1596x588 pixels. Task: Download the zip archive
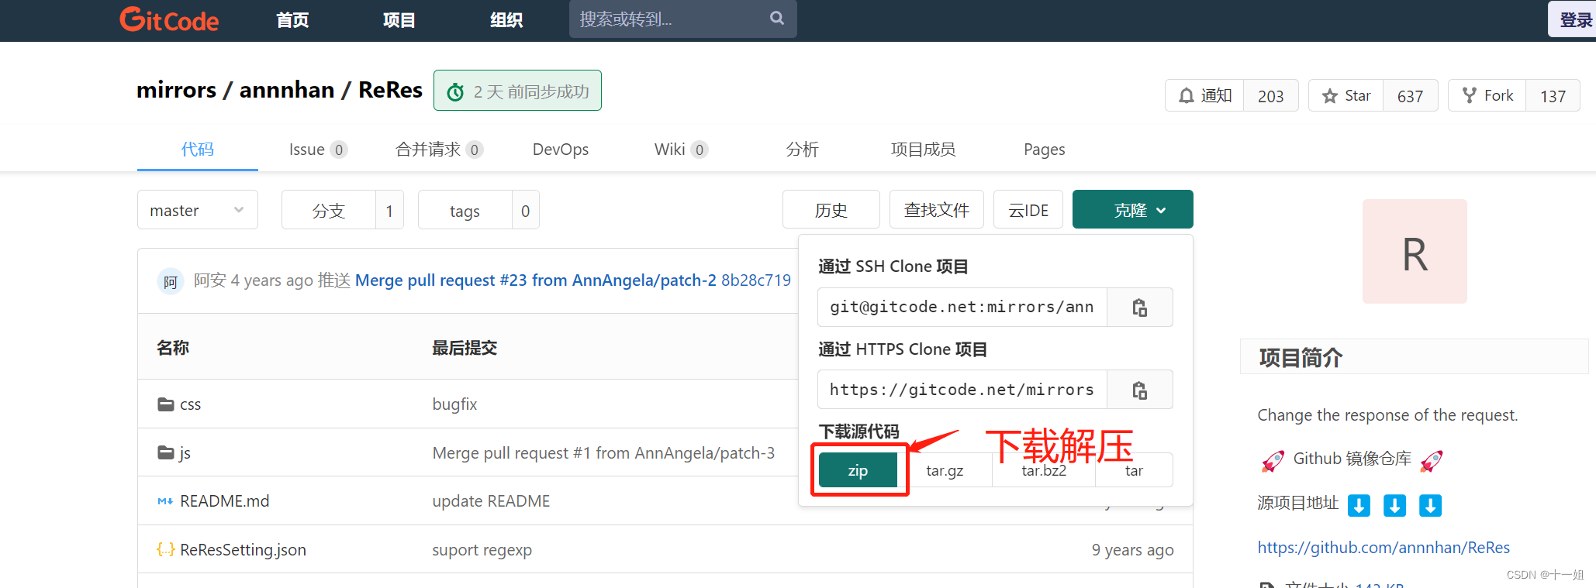[x=858, y=470]
